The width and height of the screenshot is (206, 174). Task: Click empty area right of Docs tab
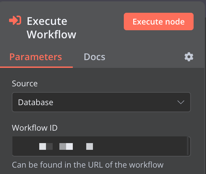(x=144, y=57)
